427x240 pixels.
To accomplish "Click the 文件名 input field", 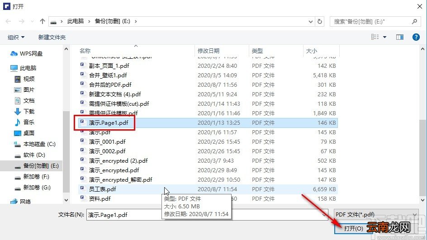I will [x=207, y=215].
